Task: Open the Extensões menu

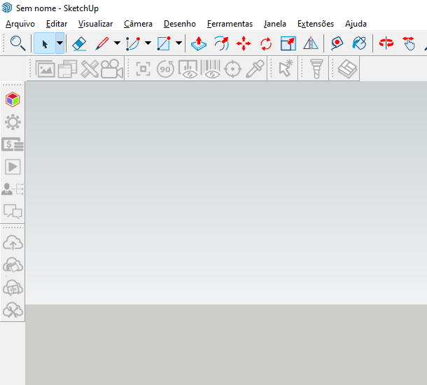Action: (316, 24)
